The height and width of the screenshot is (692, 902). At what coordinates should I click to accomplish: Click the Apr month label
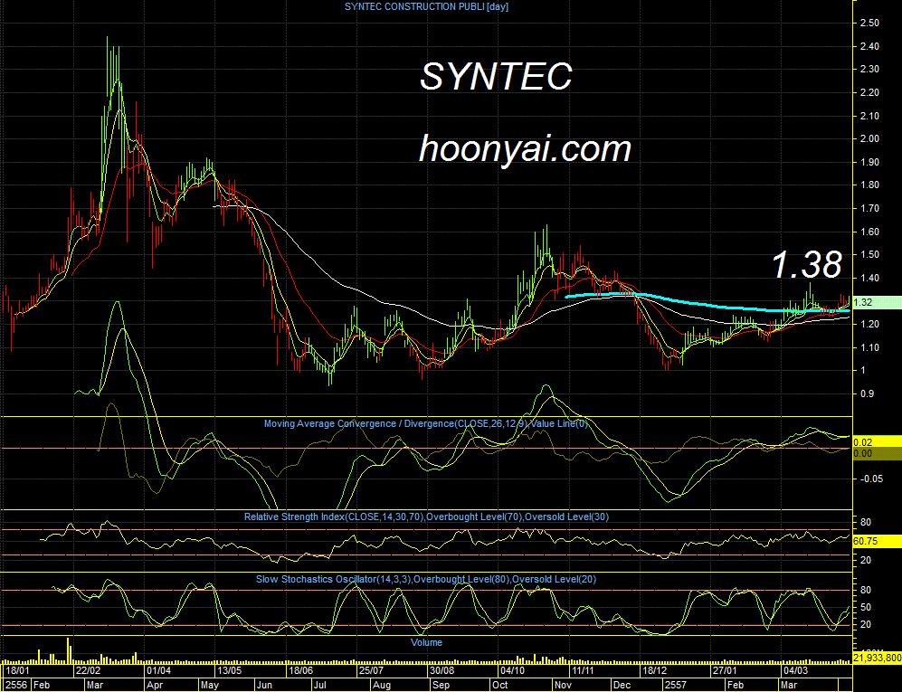155,685
